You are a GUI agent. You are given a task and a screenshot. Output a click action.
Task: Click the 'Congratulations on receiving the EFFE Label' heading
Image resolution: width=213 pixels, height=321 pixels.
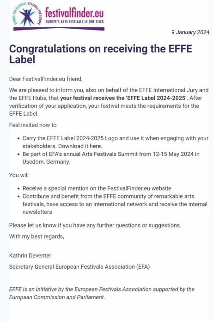(101, 54)
